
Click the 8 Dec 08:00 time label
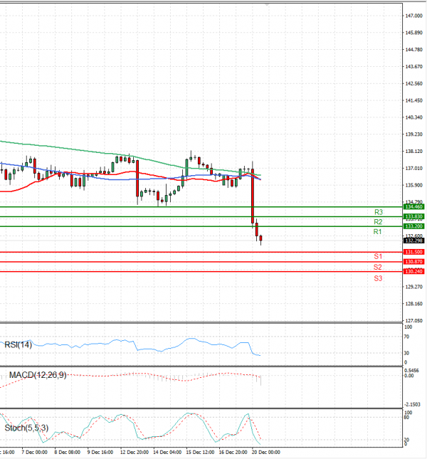[x=68, y=453]
